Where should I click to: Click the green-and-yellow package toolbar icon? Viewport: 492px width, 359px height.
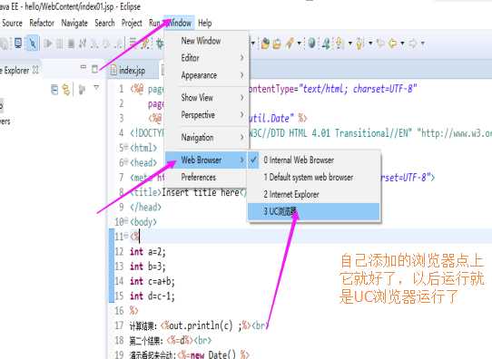tap(265, 44)
